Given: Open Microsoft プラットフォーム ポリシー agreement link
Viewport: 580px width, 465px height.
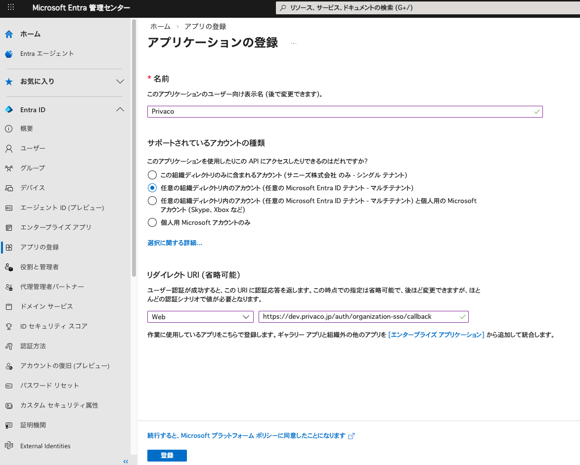Looking at the screenshot, I should [x=246, y=436].
